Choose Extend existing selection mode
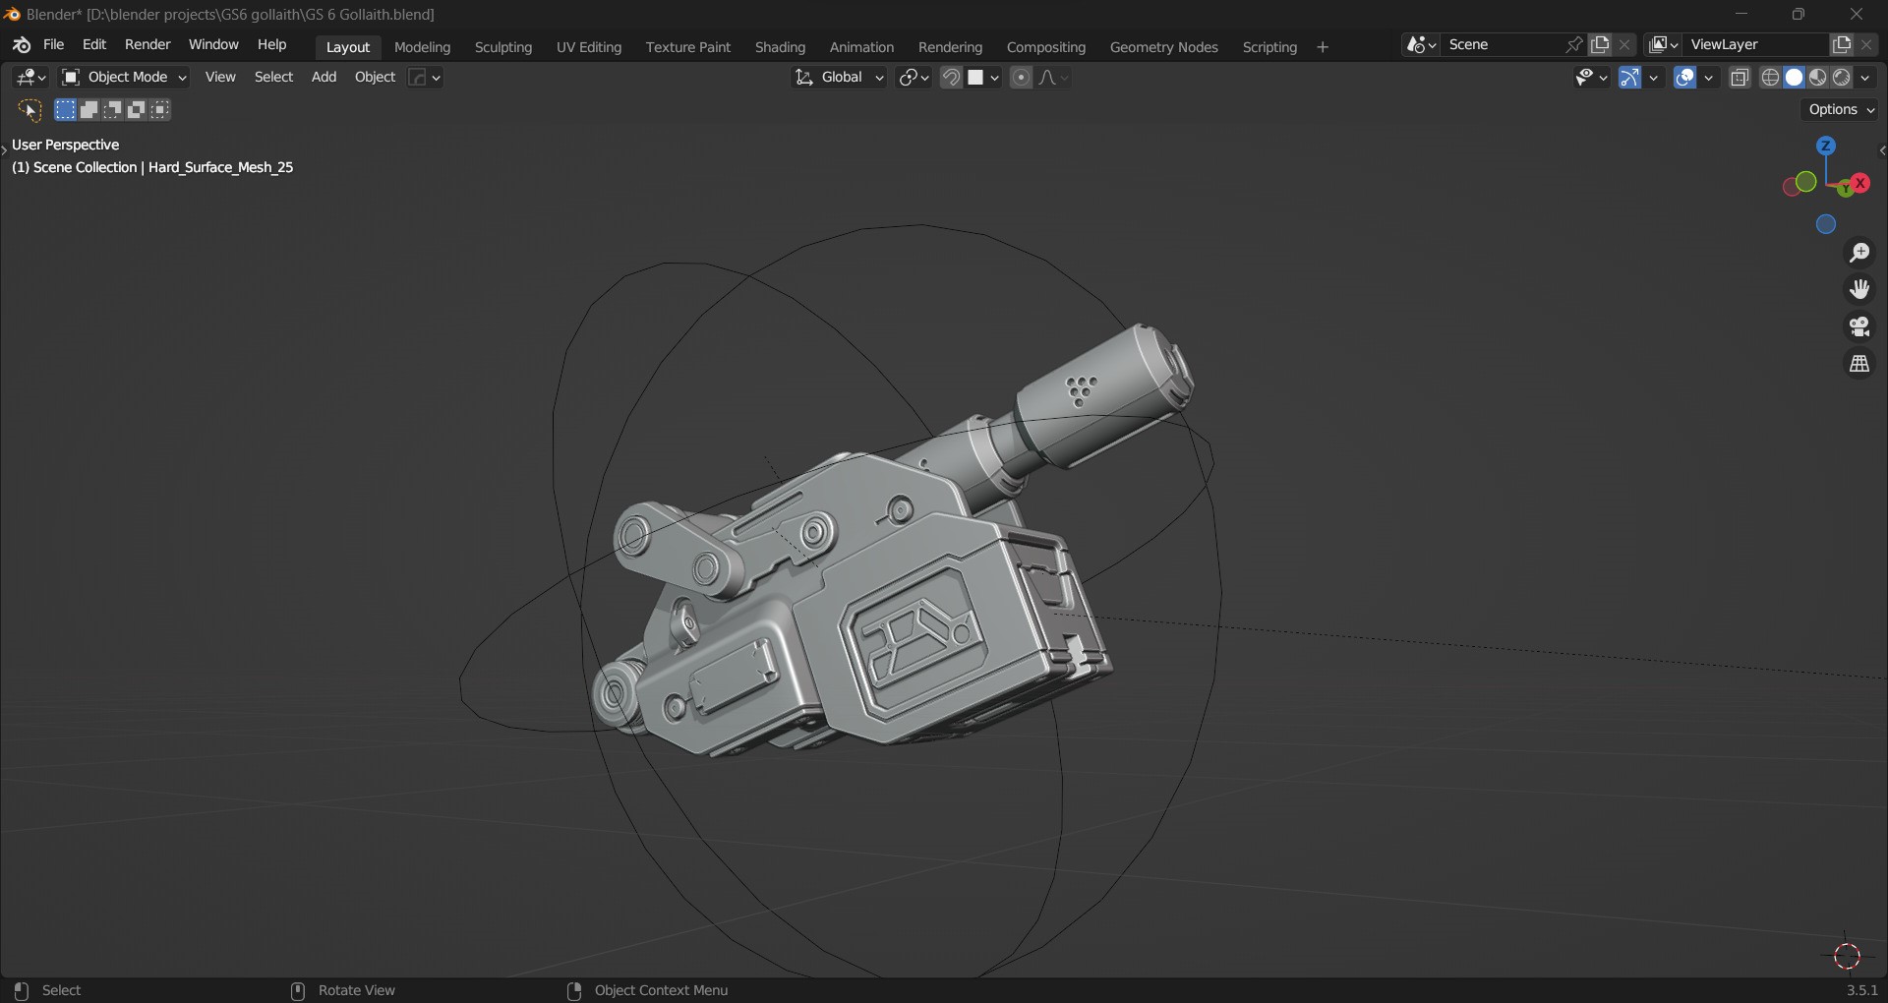This screenshot has width=1888, height=1003. tap(88, 110)
